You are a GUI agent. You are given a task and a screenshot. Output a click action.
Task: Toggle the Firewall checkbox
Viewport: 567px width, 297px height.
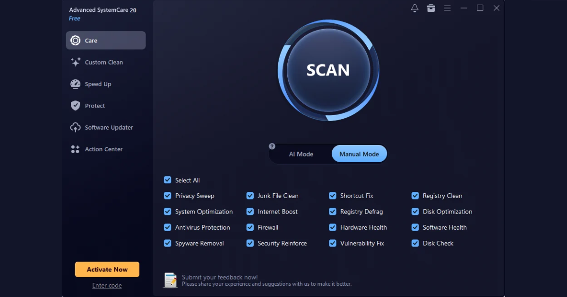250,227
